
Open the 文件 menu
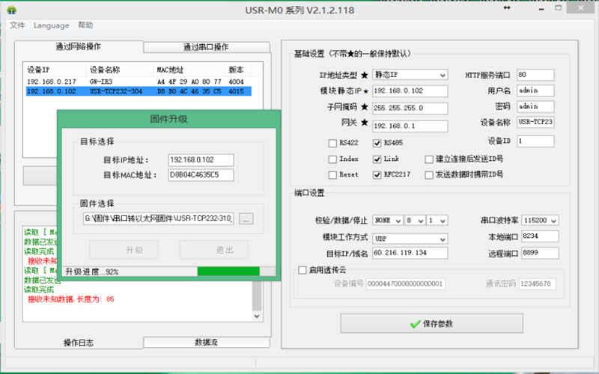click(x=17, y=25)
